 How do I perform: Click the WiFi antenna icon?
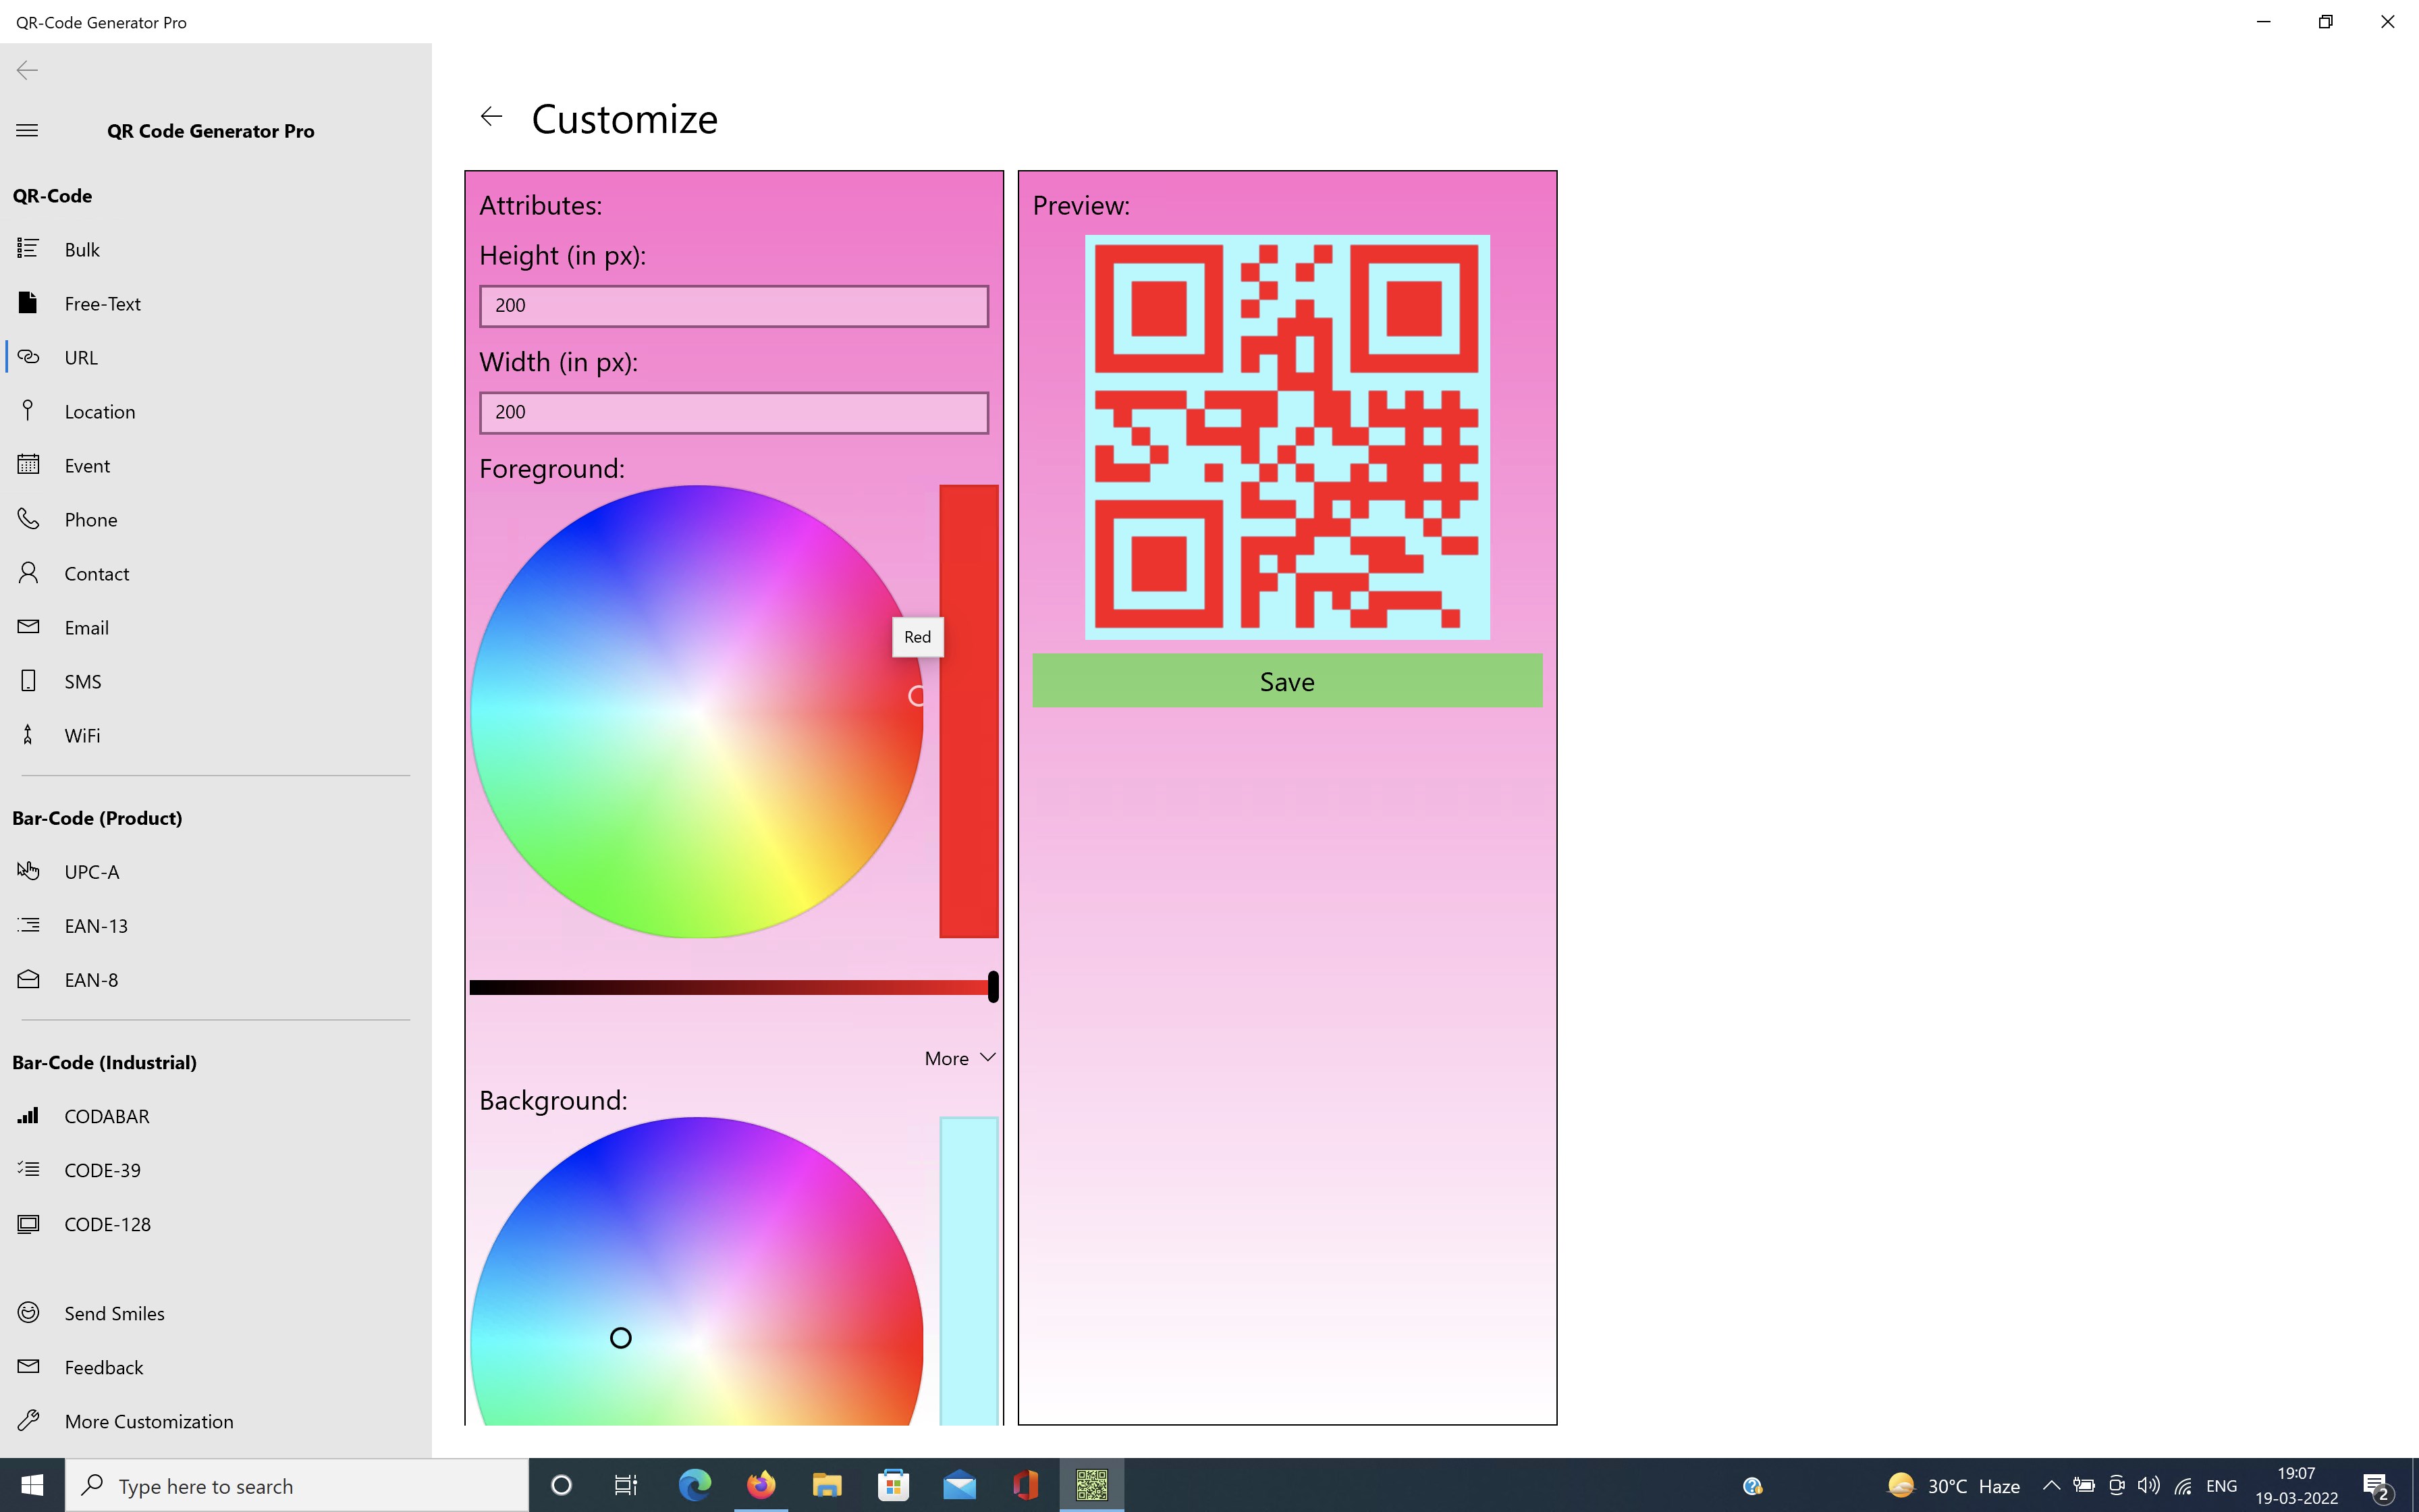tap(28, 734)
